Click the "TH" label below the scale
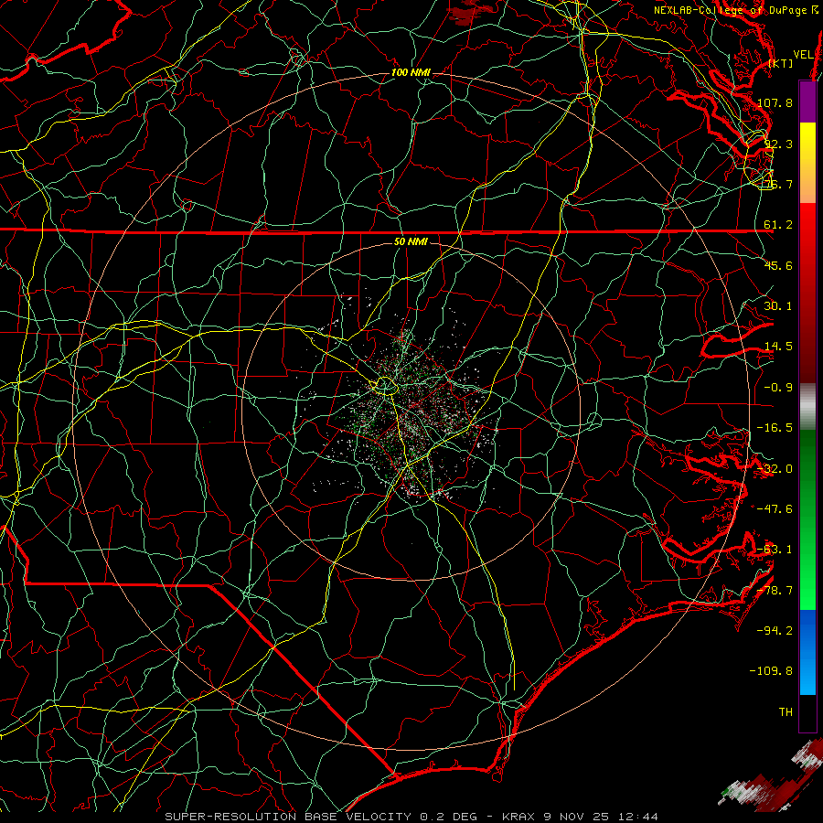Screen dimensions: 823x823 pyautogui.click(x=786, y=712)
